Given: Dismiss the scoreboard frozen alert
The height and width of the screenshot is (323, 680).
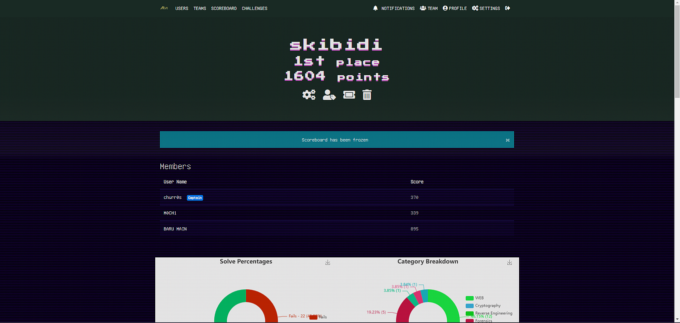Looking at the screenshot, I should 507,140.
